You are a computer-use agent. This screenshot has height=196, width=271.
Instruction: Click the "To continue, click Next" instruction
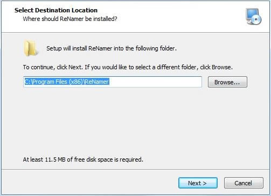pos(53,67)
